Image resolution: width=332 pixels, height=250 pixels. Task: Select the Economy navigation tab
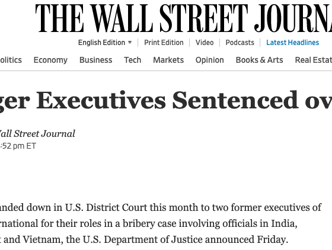pos(50,60)
